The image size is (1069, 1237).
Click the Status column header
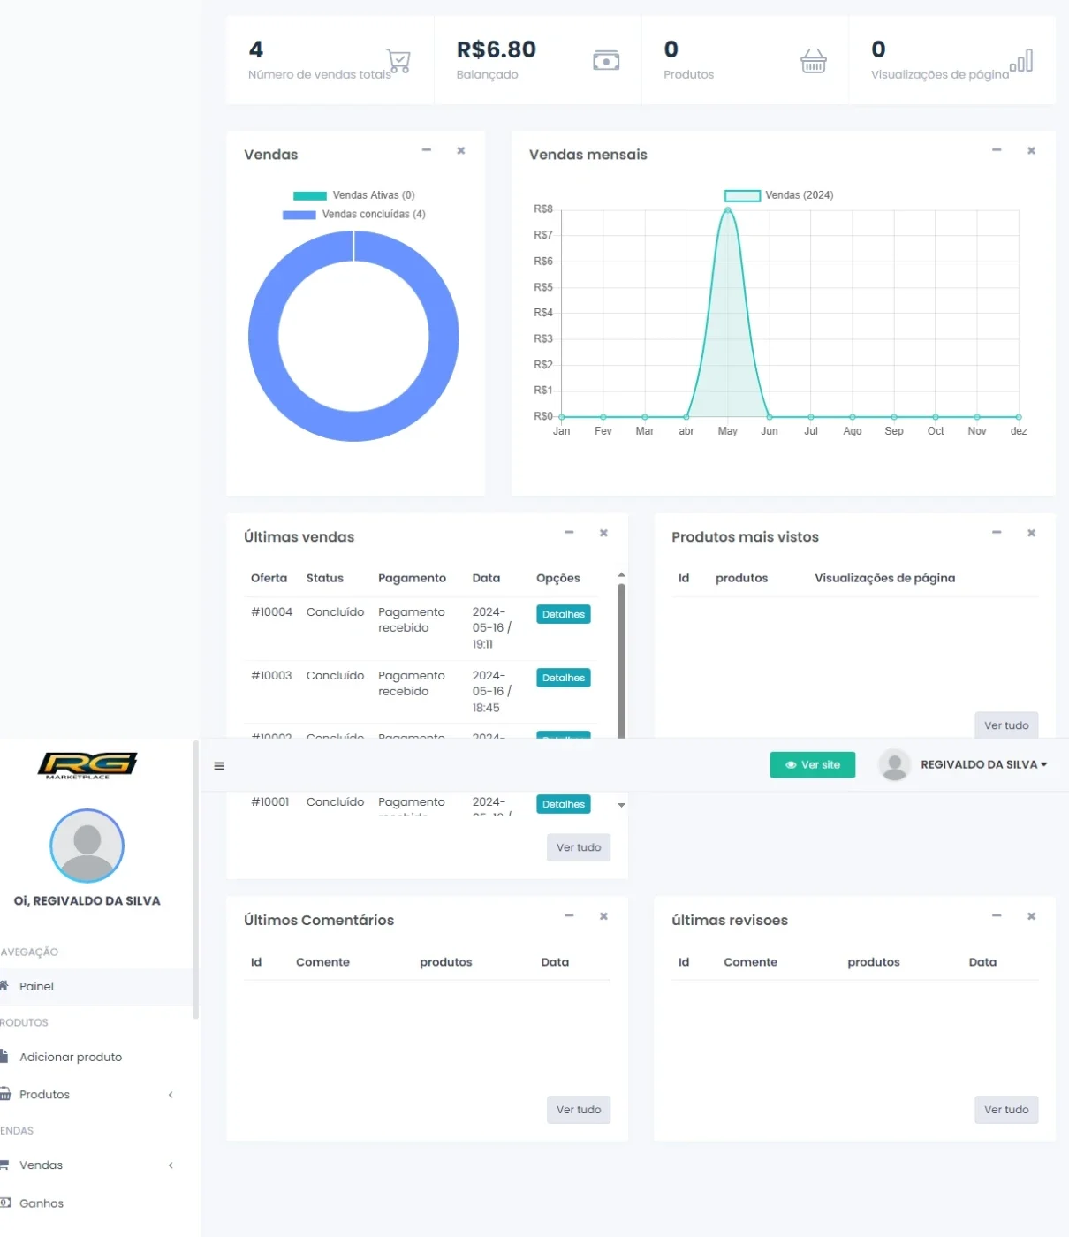(x=324, y=578)
